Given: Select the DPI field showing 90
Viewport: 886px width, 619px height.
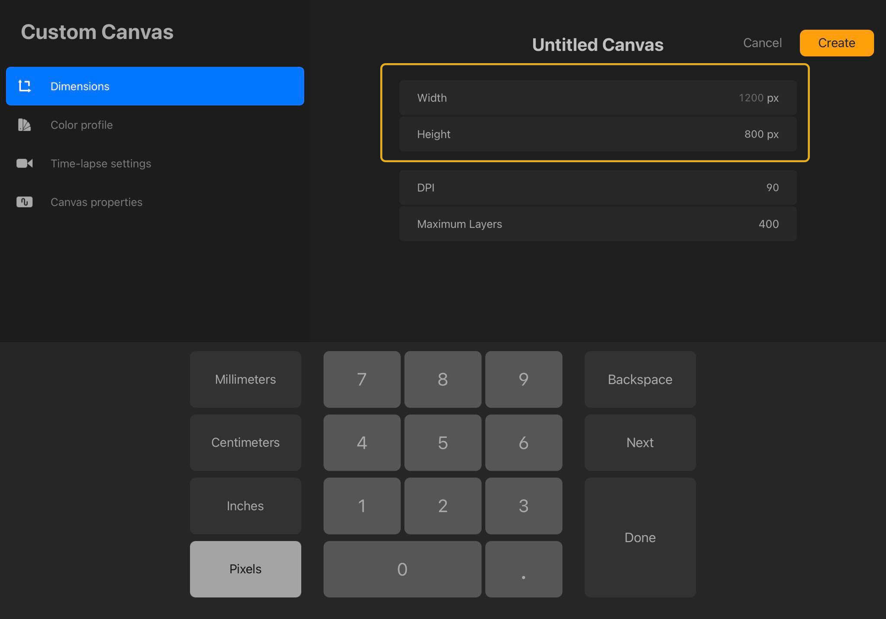Looking at the screenshot, I should [x=597, y=187].
